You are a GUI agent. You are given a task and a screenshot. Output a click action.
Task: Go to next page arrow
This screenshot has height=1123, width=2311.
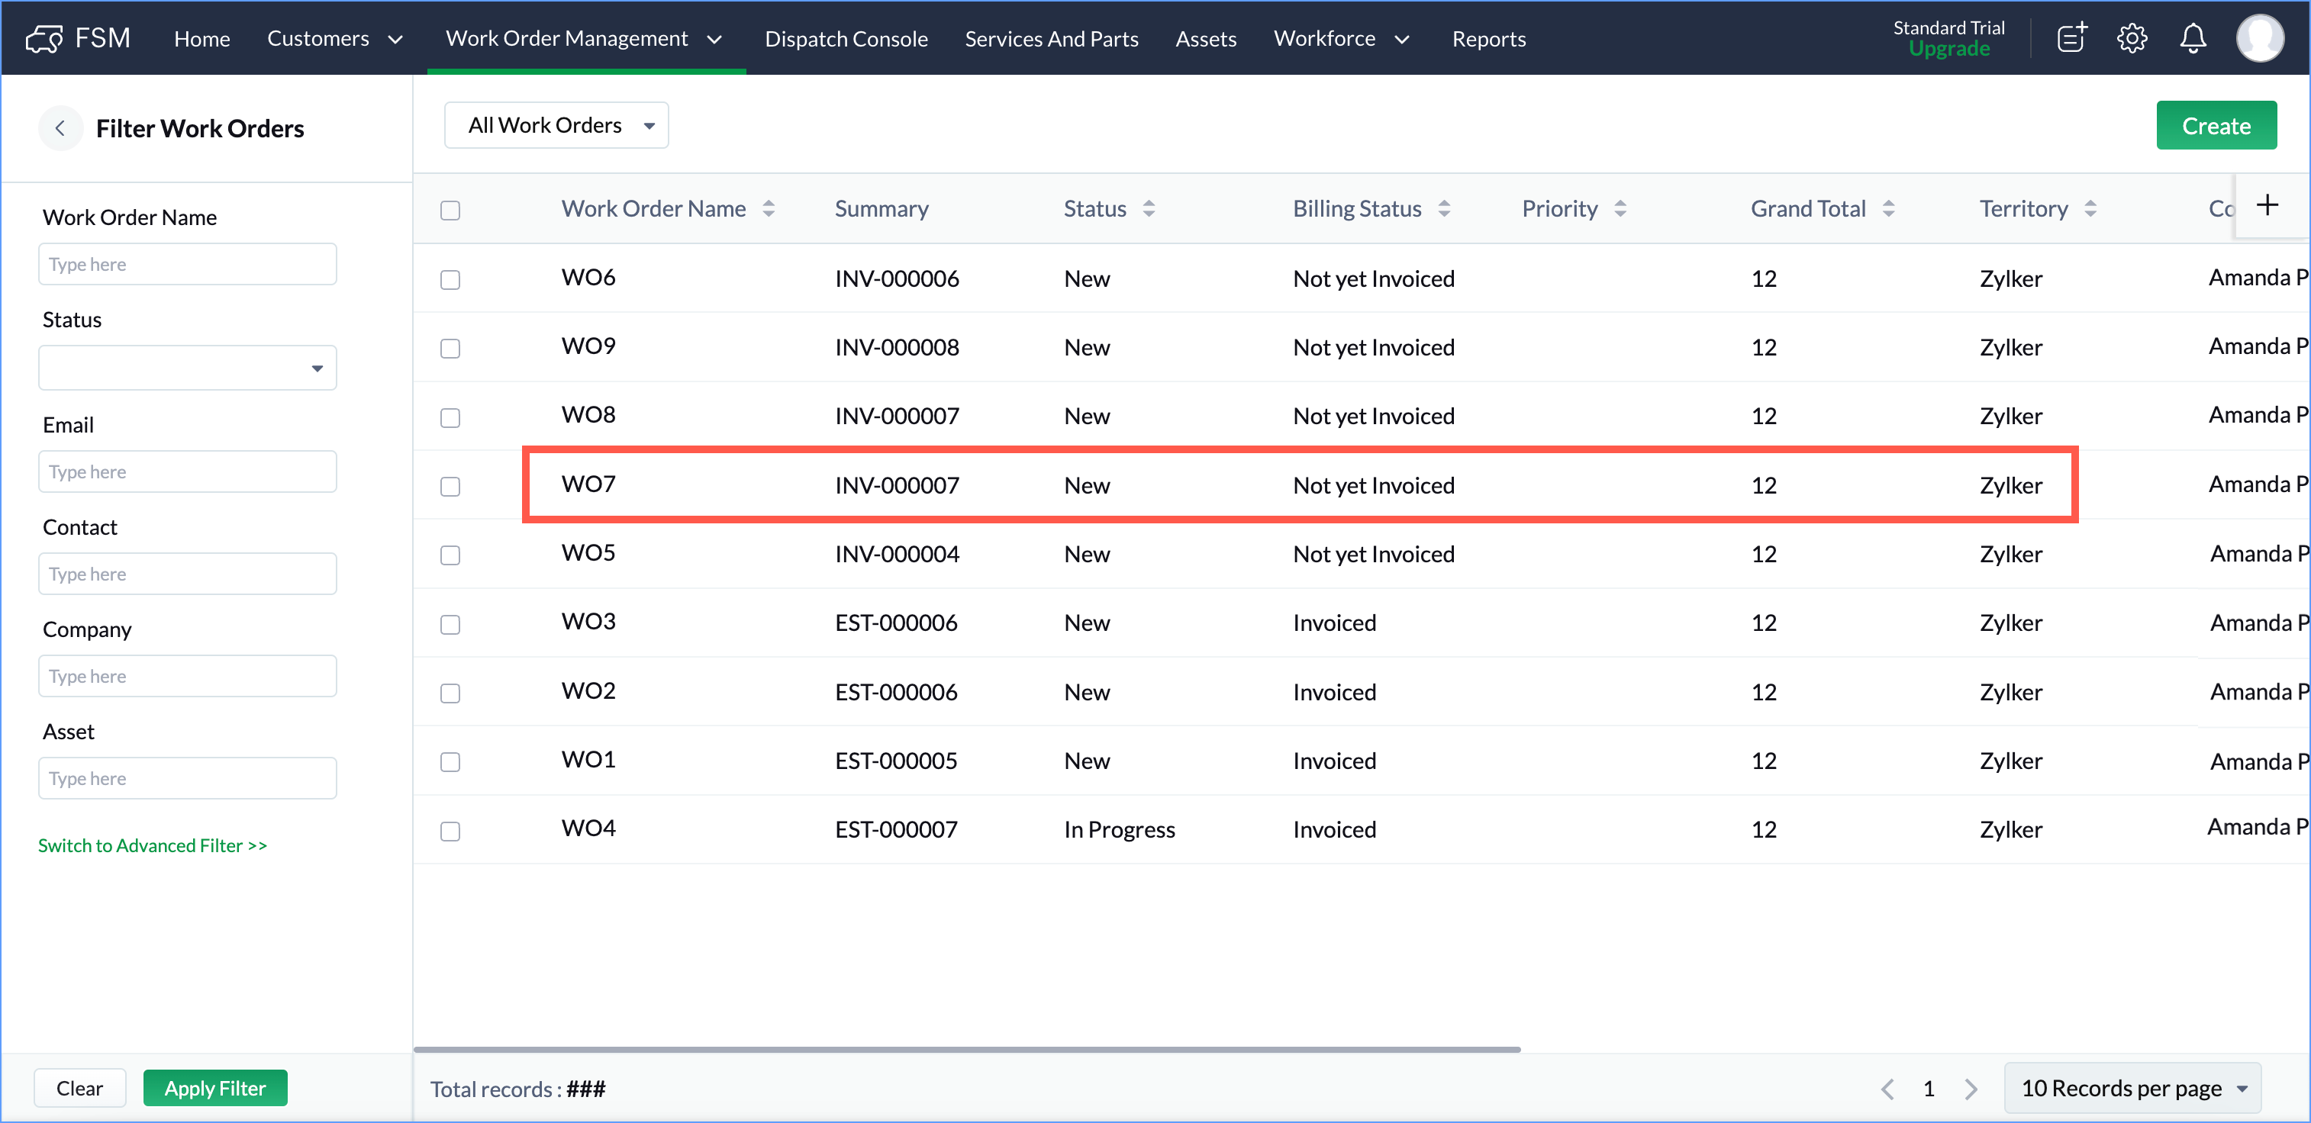(x=1971, y=1089)
